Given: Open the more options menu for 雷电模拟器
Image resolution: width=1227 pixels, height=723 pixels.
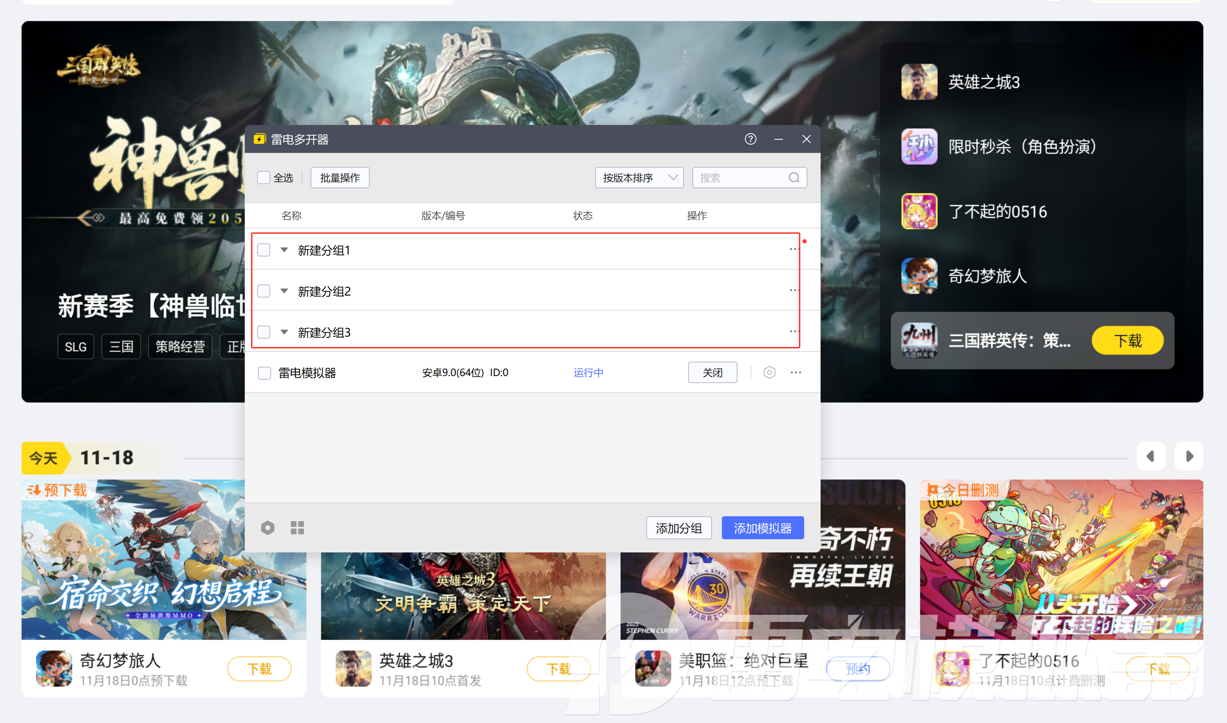Looking at the screenshot, I should [796, 372].
